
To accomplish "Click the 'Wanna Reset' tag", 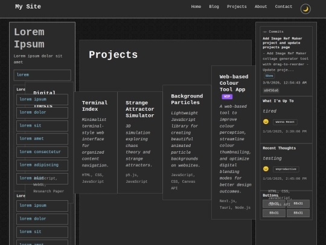I will point(285,122).
